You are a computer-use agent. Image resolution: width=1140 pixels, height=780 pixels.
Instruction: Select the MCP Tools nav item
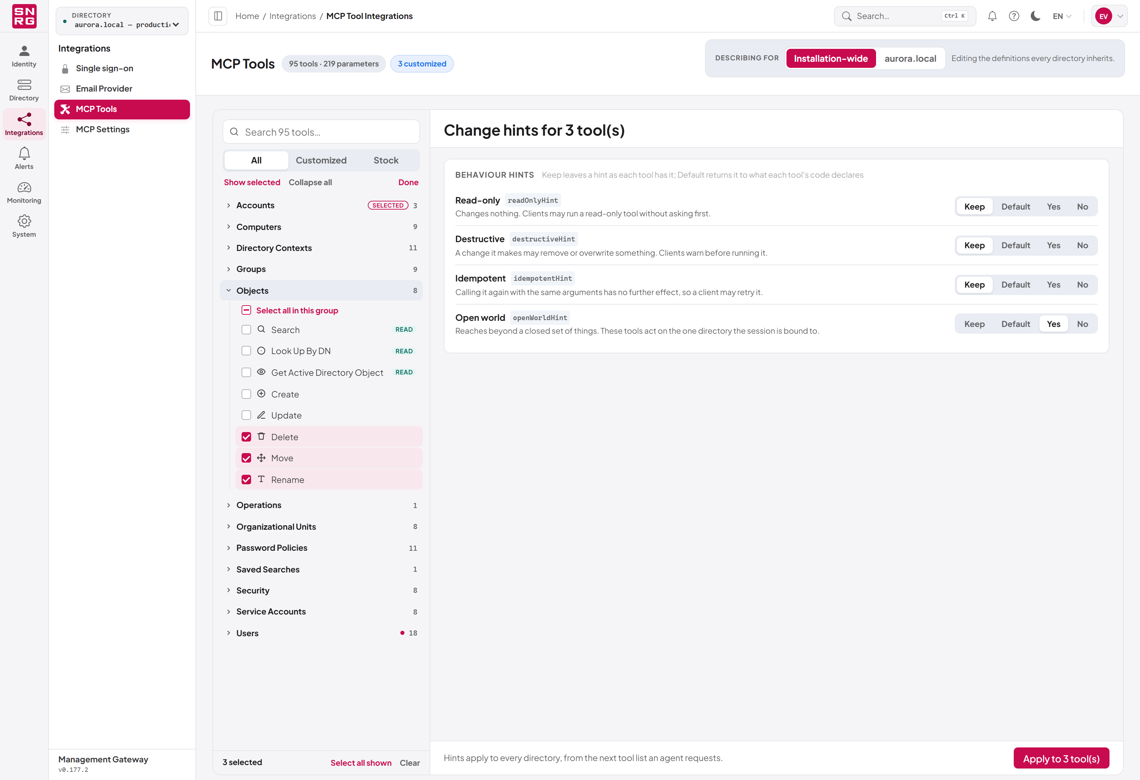coord(122,109)
